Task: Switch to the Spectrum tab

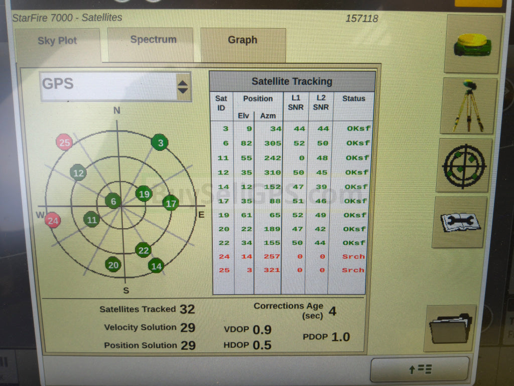Action: [x=150, y=44]
